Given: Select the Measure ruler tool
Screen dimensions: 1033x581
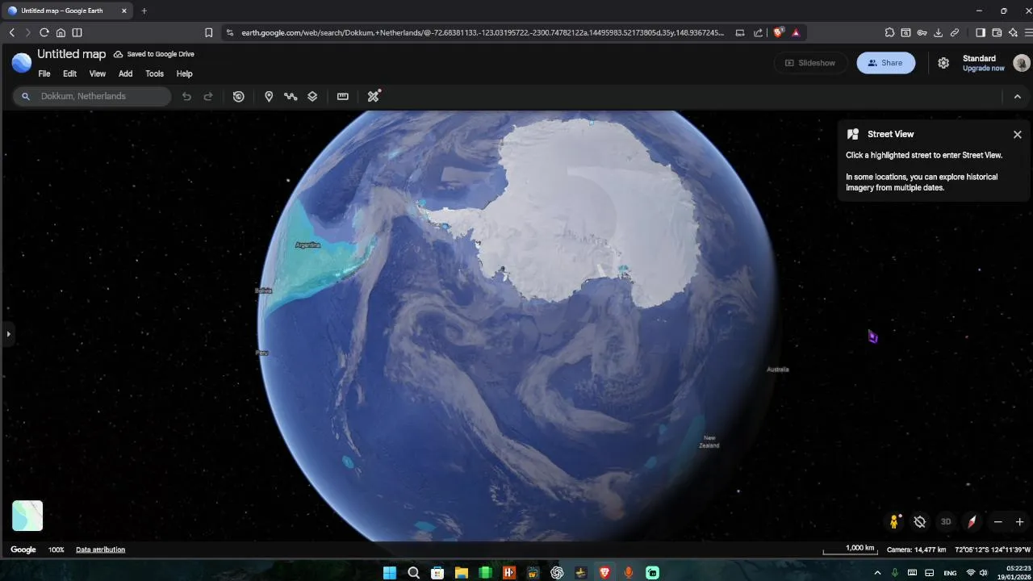Looking at the screenshot, I should pos(343,96).
